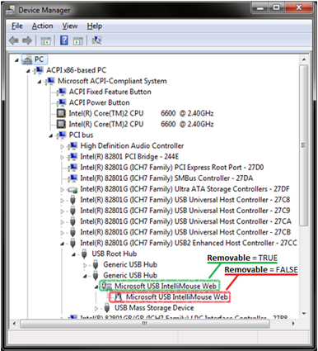Collapse USB2 Enhanced Host Controller 27CC node
The image size is (318, 351).
tap(63, 244)
